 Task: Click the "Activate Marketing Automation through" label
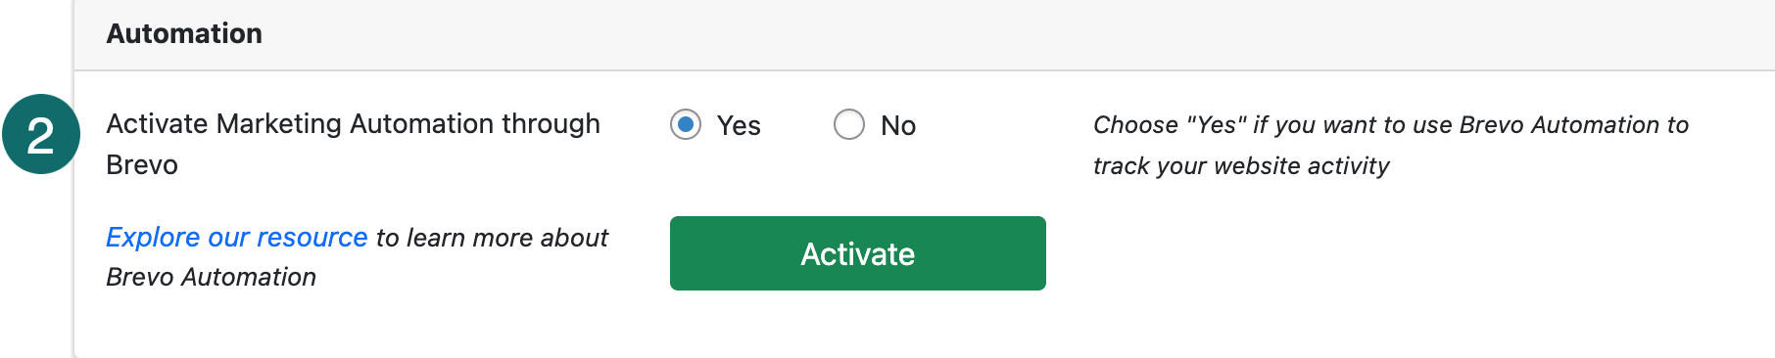[x=353, y=123]
